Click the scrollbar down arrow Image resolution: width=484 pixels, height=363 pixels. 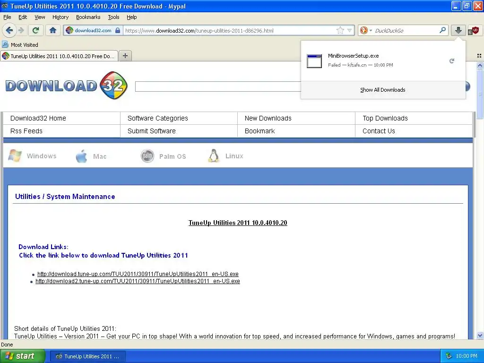coord(480,336)
